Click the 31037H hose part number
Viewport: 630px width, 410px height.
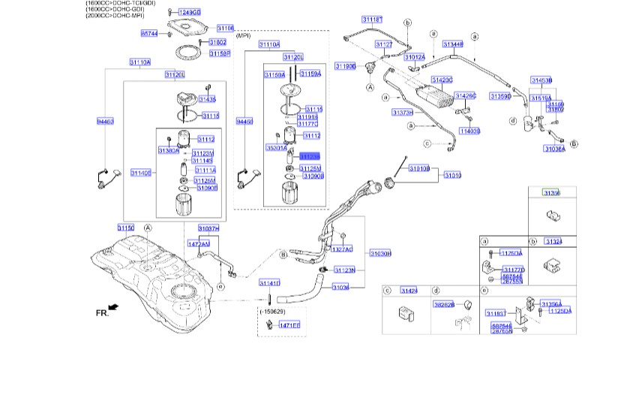coord(209,228)
